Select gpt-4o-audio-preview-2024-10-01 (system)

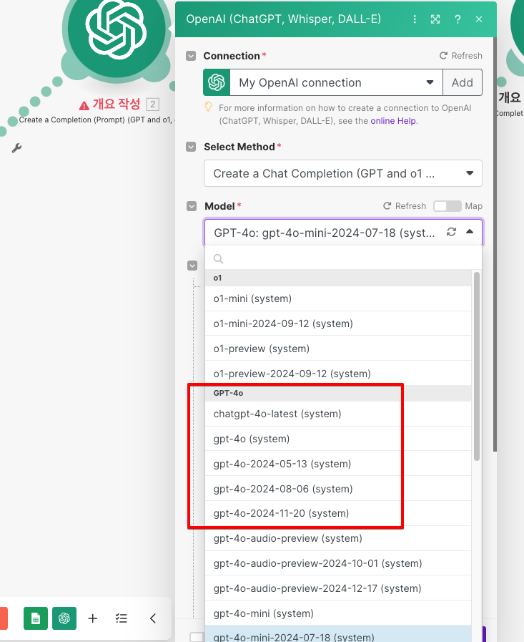(338, 563)
